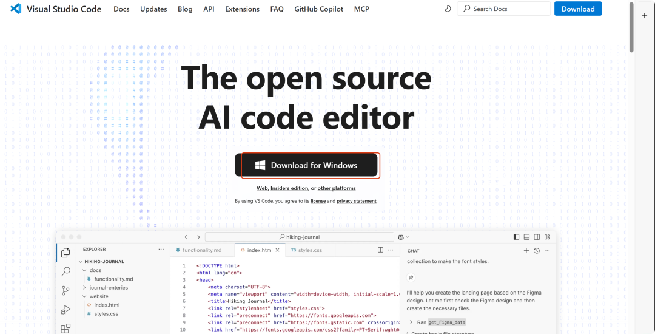
Task: Expand the journal-enteries folder
Action: pos(85,287)
